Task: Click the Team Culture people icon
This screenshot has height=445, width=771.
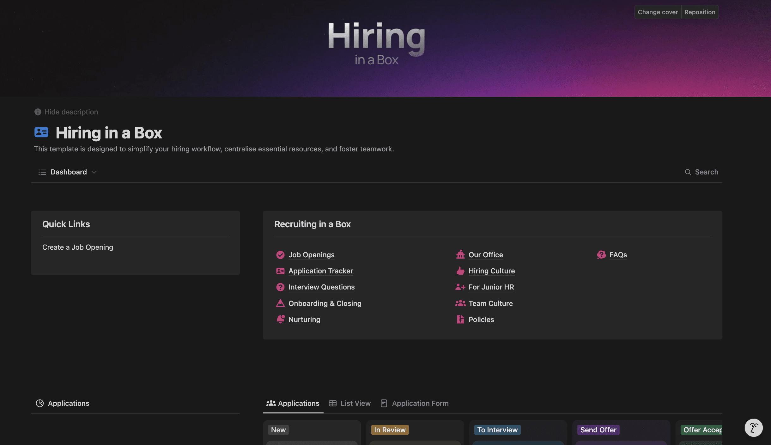Action: (x=460, y=303)
